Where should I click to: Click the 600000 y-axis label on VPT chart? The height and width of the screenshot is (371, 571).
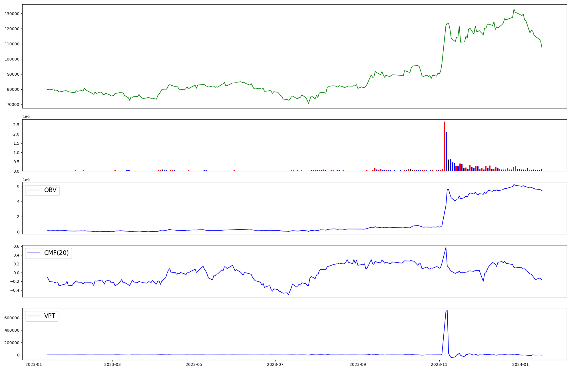pyautogui.click(x=12, y=318)
